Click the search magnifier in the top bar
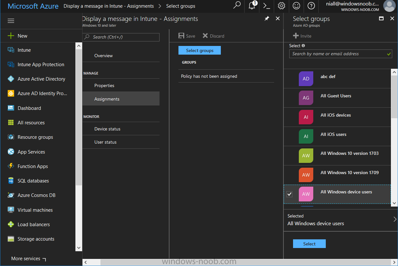398x266 pixels. click(237, 5)
